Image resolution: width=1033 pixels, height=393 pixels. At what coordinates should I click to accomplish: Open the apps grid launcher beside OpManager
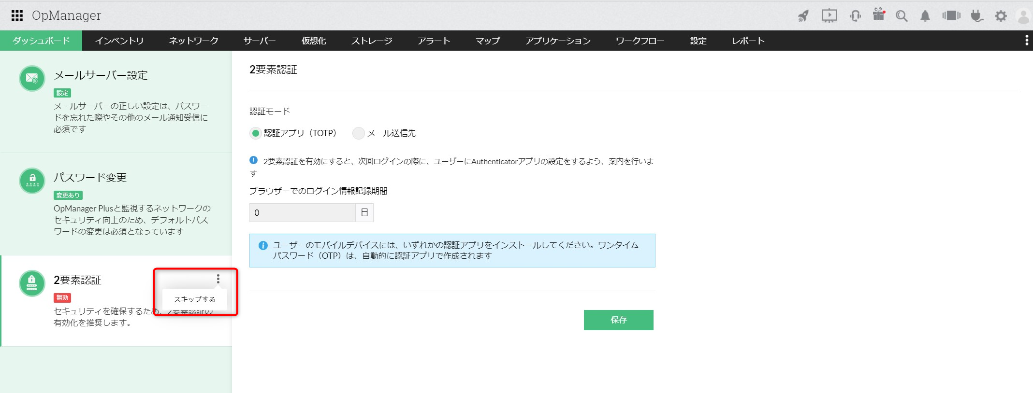pyautogui.click(x=17, y=16)
